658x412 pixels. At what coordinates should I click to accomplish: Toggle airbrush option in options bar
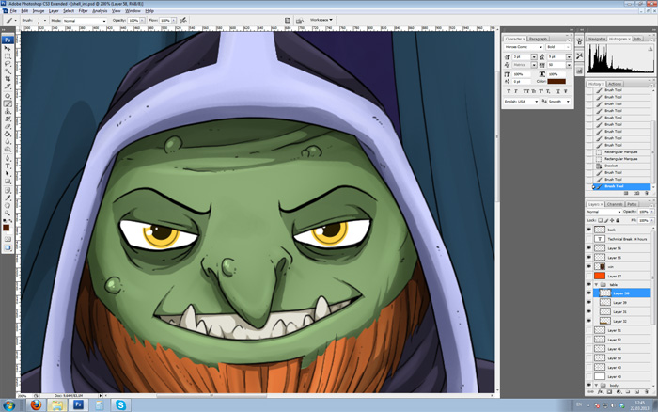click(183, 20)
